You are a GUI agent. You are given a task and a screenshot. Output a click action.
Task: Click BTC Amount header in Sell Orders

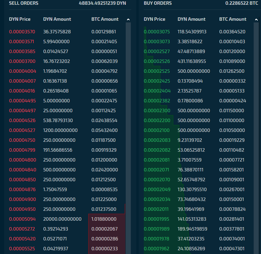click(105, 19)
